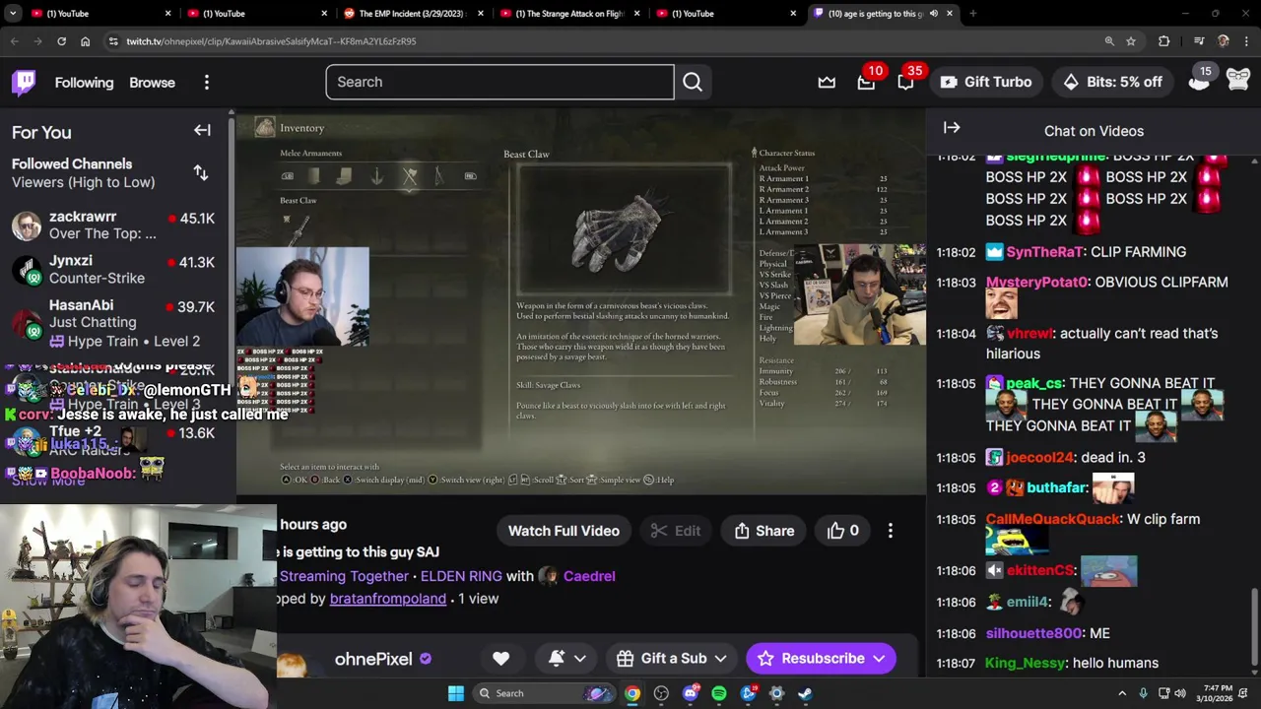Image resolution: width=1261 pixels, height=709 pixels.
Task: Open ELDEN RING category link
Action: click(x=461, y=576)
